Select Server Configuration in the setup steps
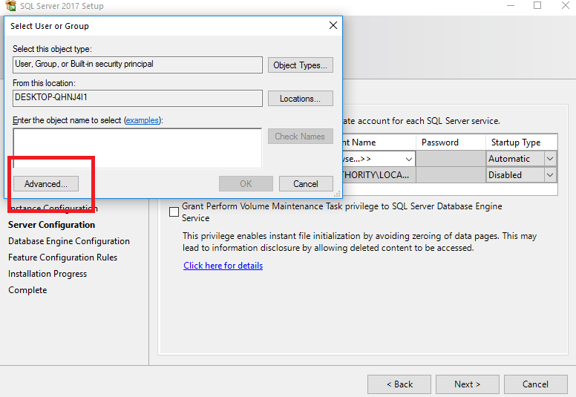576x397 pixels. [x=52, y=225]
